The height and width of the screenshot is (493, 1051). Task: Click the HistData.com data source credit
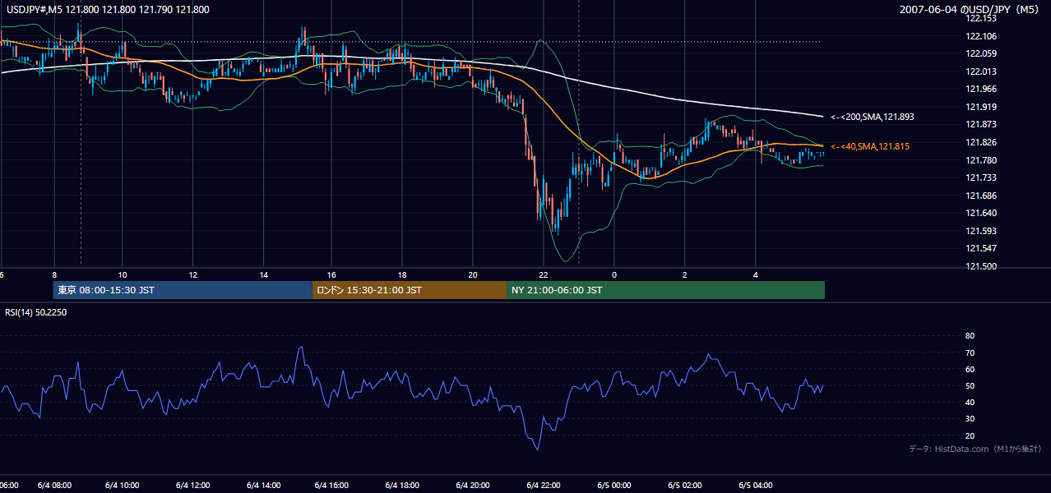point(975,449)
